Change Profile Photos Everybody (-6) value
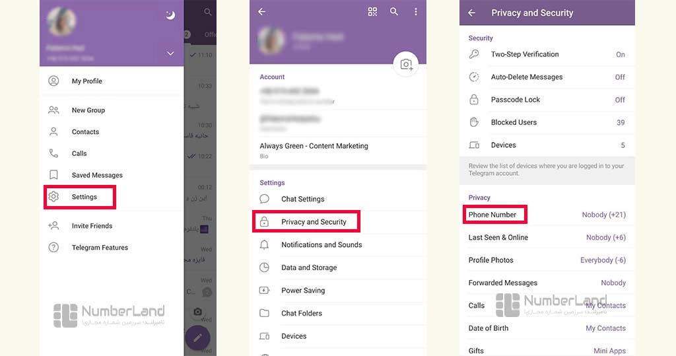This screenshot has height=356, width=676. pyautogui.click(x=603, y=260)
